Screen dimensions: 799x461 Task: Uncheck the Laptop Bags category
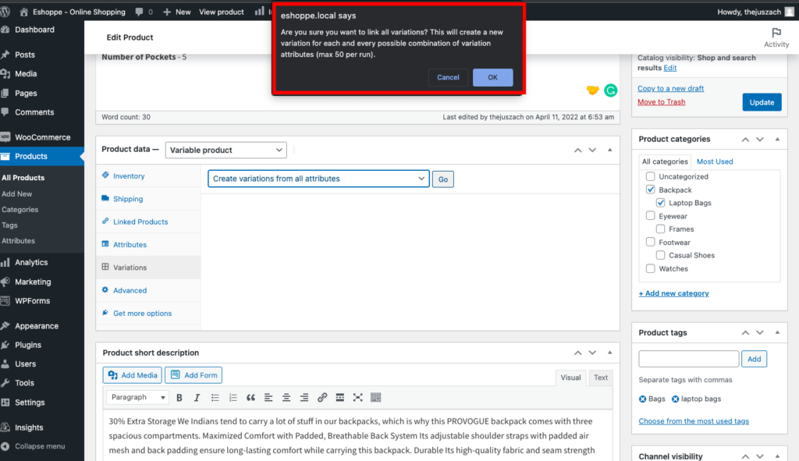[x=660, y=203]
